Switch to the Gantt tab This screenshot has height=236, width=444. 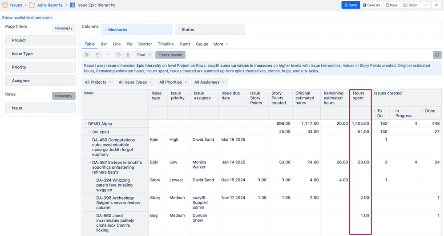point(185,44)
